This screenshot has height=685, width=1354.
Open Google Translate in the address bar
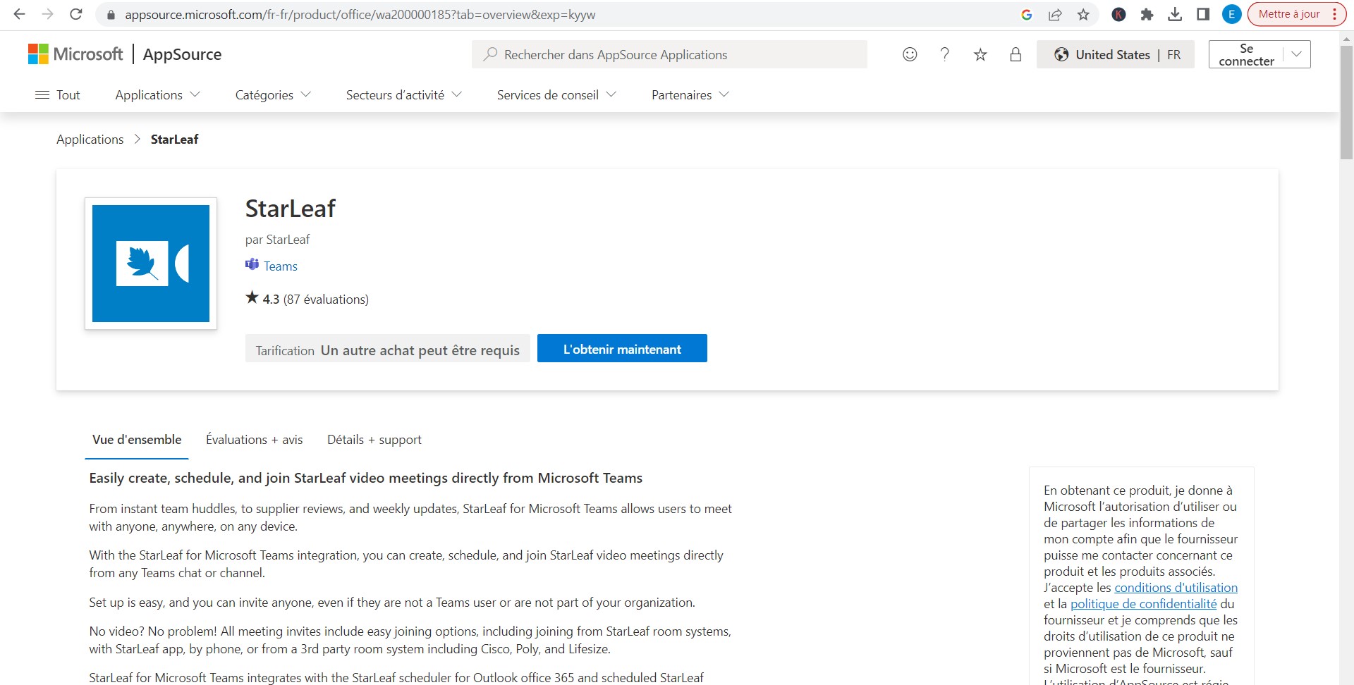point(1027,14)
